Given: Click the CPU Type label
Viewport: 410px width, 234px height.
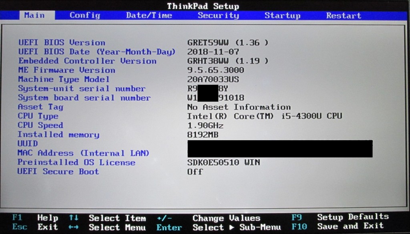Looking at the screenshot, I should pos(38,116).
